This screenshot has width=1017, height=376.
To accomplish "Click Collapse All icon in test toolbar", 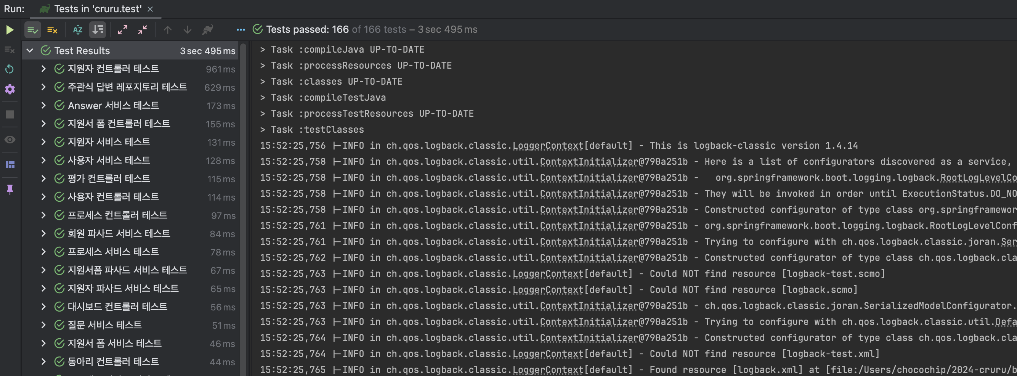I will pos(143,30).
